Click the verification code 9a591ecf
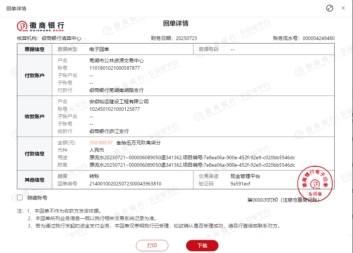This screenshot has width=353, height=253. pyautogui.click(x=240, y=184)
